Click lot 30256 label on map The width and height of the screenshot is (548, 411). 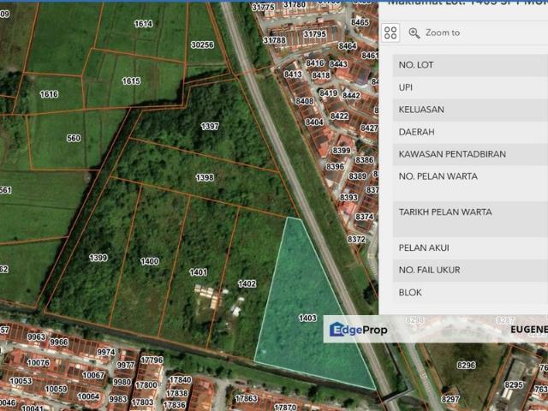[202, 45]
